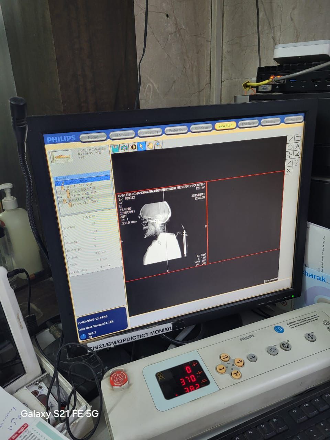The image size is (330, 440).
Task: Click the kV value 120
Action: click(94, 232)
